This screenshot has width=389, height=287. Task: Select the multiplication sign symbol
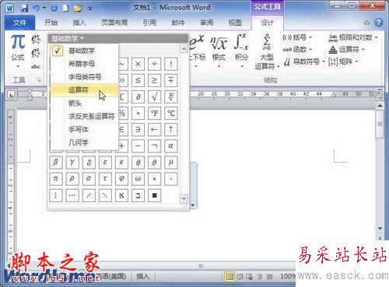tap(138, 64)
